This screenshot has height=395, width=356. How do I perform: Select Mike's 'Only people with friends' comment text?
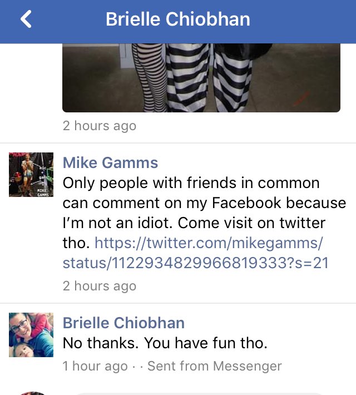(204, 223)
